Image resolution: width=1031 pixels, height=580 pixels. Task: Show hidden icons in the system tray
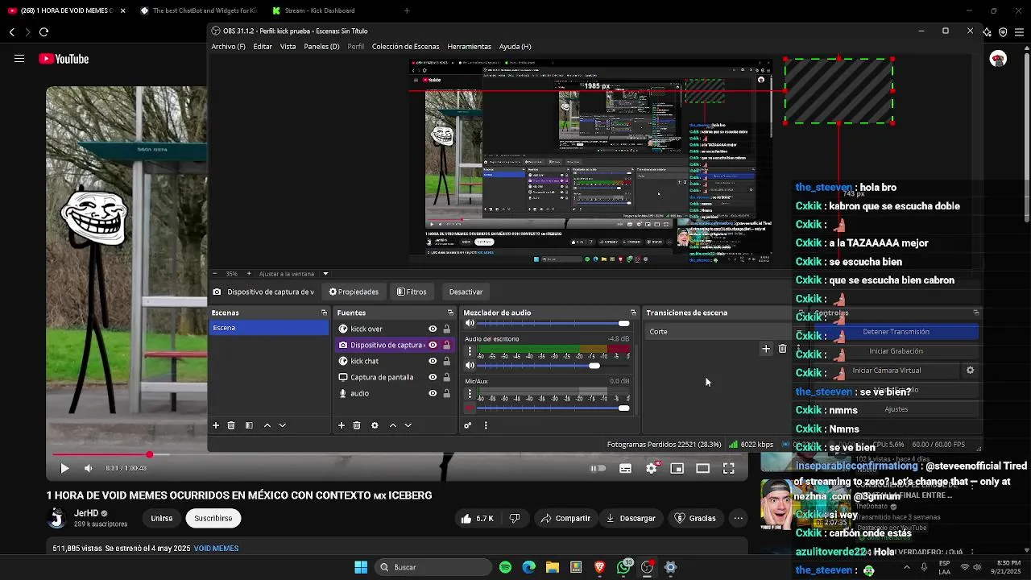pyautogui.click(x=906, y=567)
